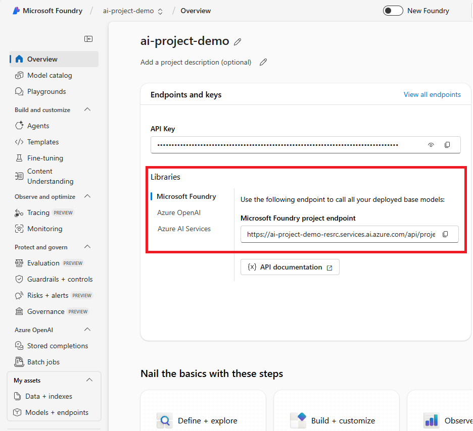Click the Evaluation scales icon
Viewport: 473px width, 431px height.
[x=19, y=263]
